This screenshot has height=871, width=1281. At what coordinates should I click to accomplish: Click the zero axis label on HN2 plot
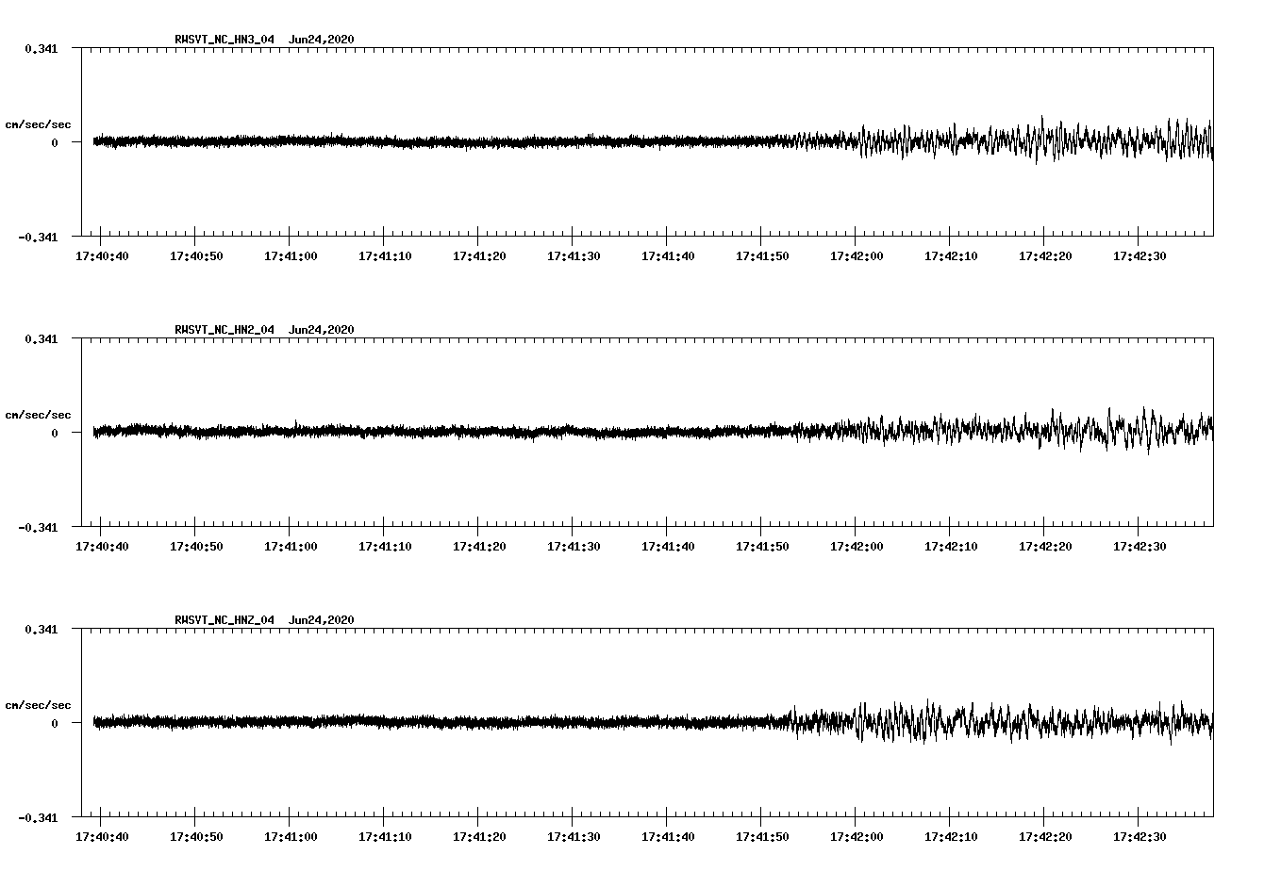[x=55, y=433]
